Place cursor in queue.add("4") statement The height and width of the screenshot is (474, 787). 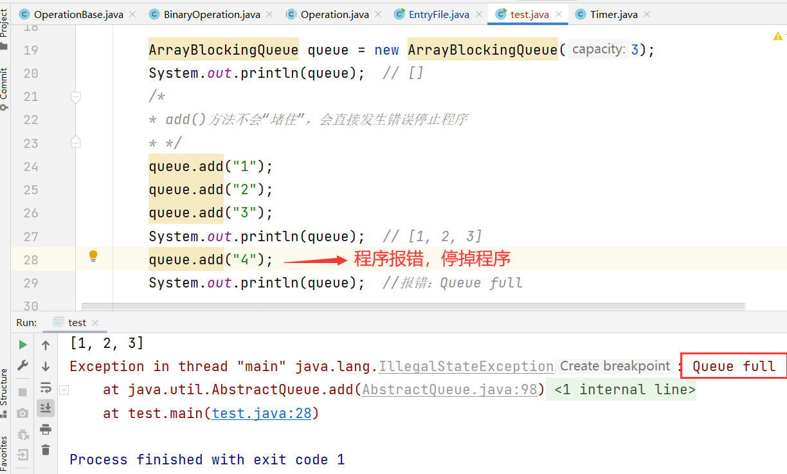coord(211,260)
